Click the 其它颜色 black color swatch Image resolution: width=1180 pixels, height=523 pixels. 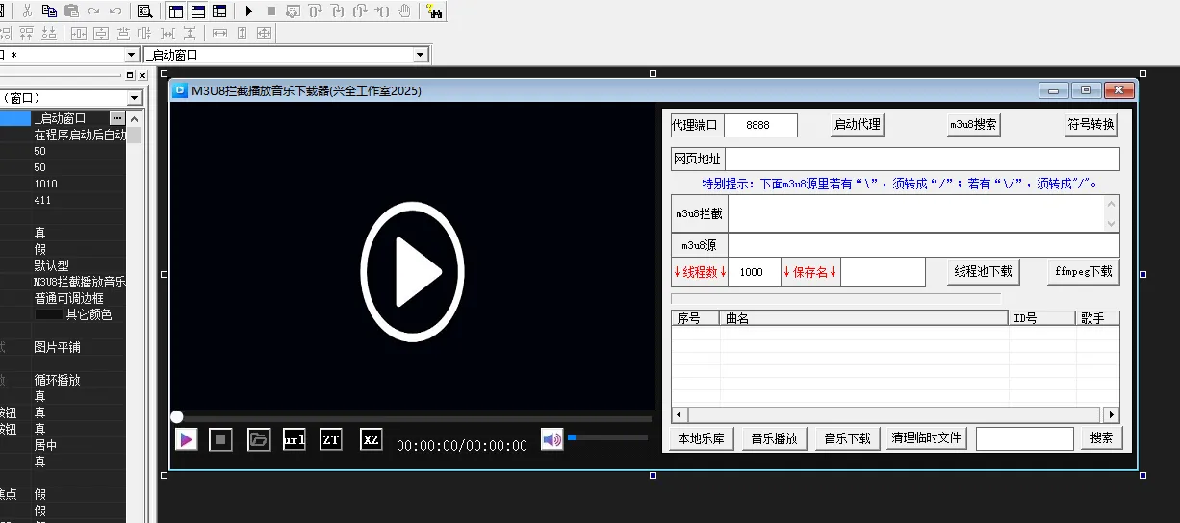click(48, 314)
